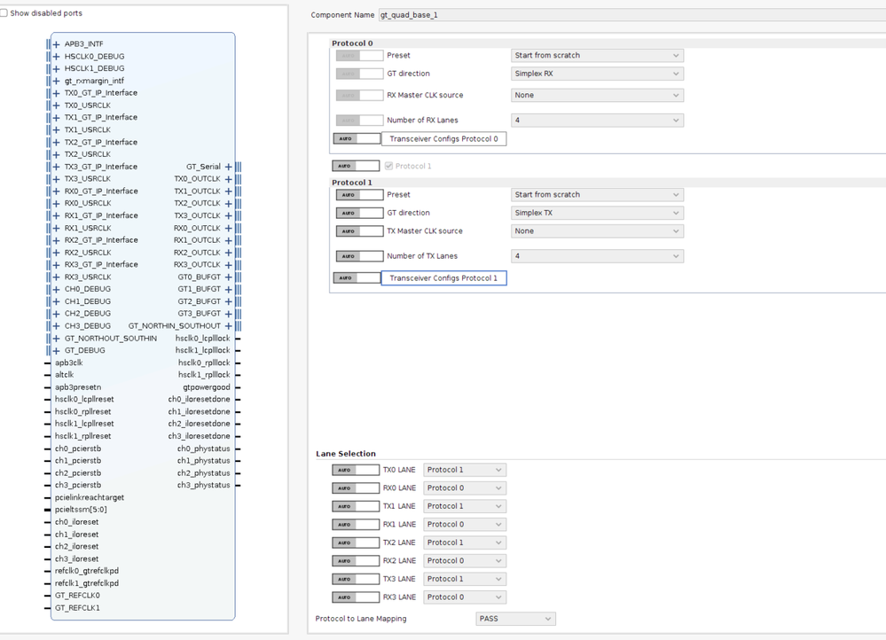Click Transceiver Configs Protocol 1 button
The height and width of the screenshot is (640, 886).
(x=444, y=278)
